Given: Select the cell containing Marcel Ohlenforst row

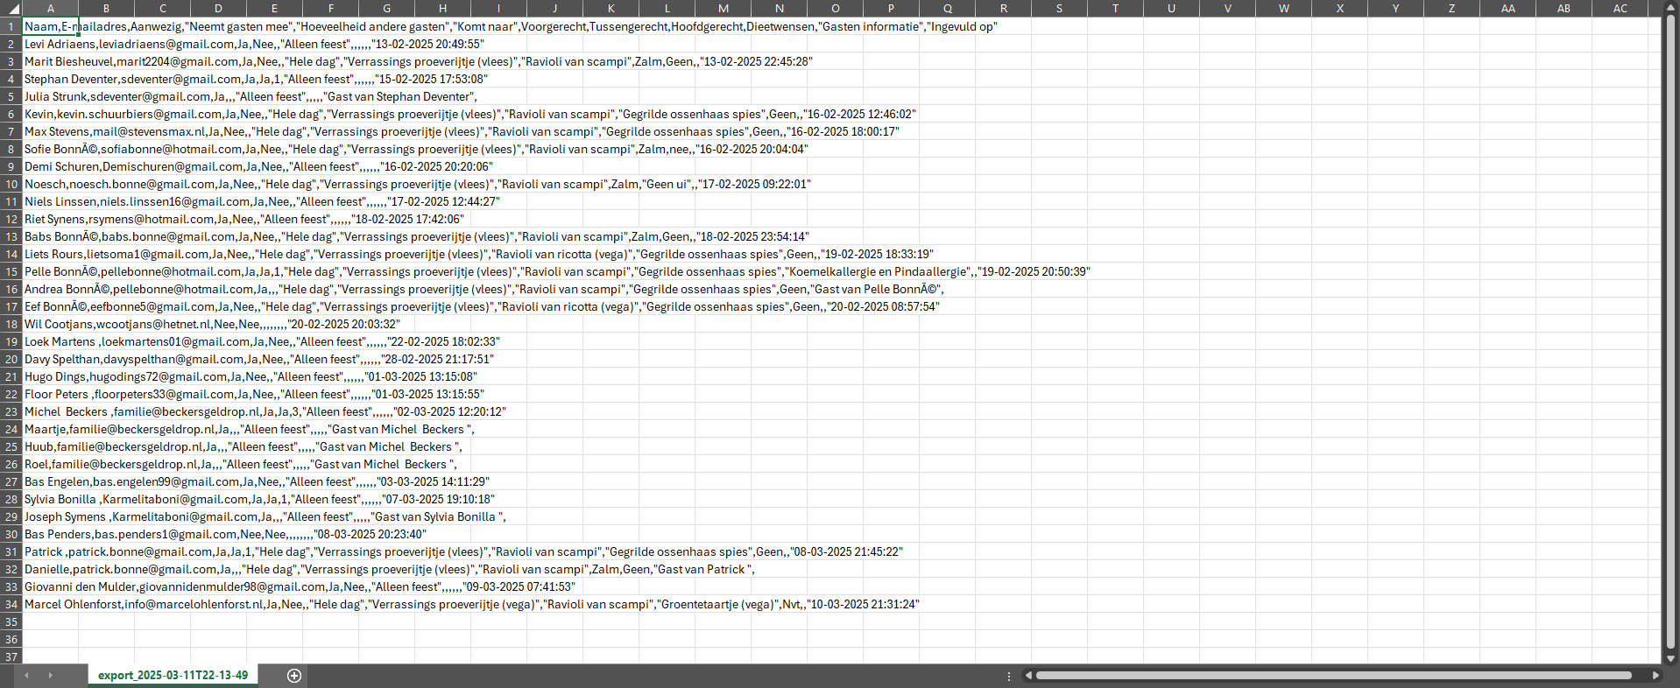Looking at the screenshot, I should 51,604.
